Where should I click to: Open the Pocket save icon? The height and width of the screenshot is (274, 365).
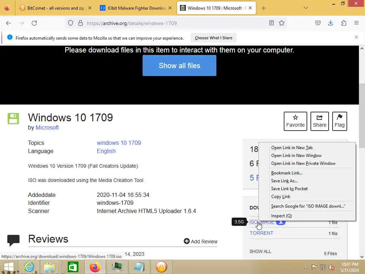tap(318, 23)
